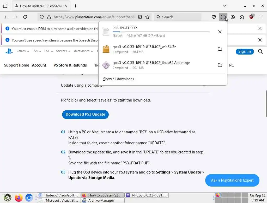Expand the Accessories menu
Screen dimensions: 267x203
[x=83, y=51]
